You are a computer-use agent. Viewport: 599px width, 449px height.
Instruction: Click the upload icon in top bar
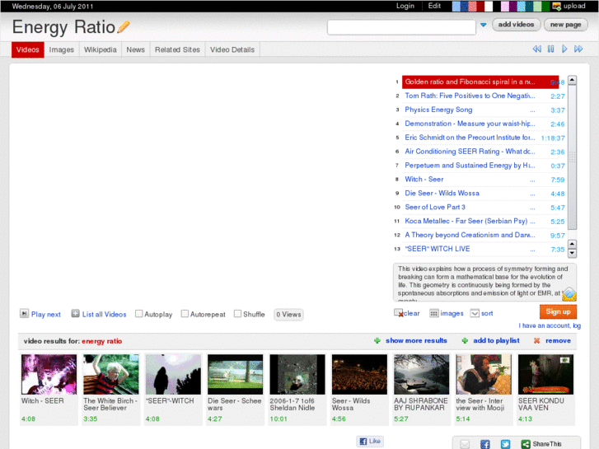point(557,6)
